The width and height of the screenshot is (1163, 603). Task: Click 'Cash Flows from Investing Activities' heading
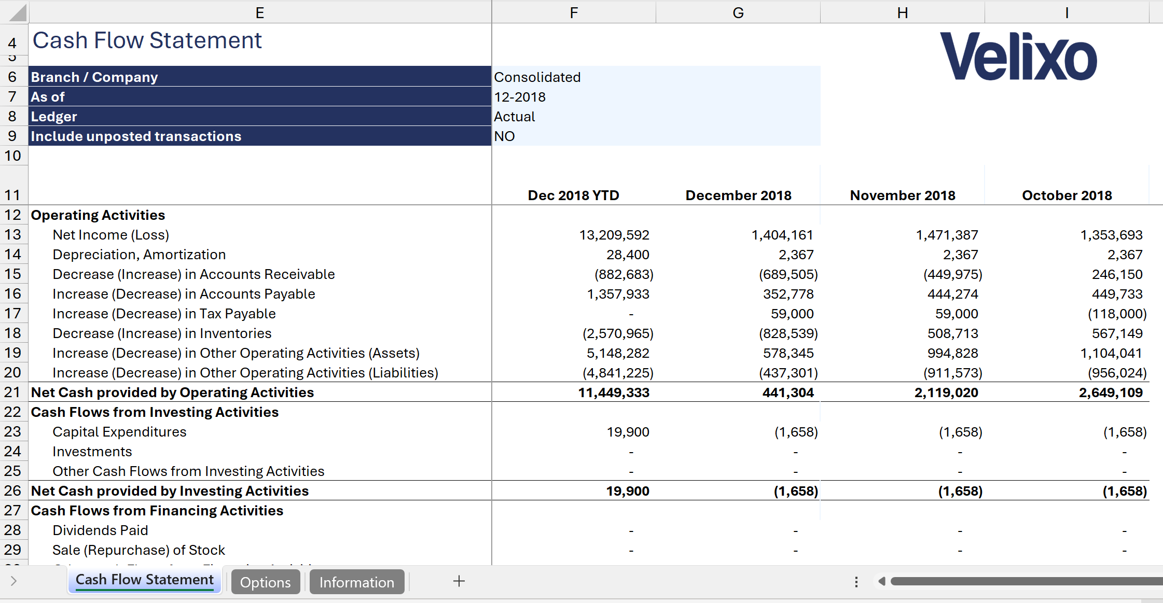[155, 412]
